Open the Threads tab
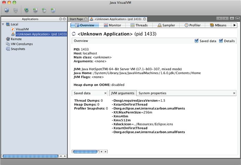The height and width of the screenshot is (165, 241). pos(138,25)
